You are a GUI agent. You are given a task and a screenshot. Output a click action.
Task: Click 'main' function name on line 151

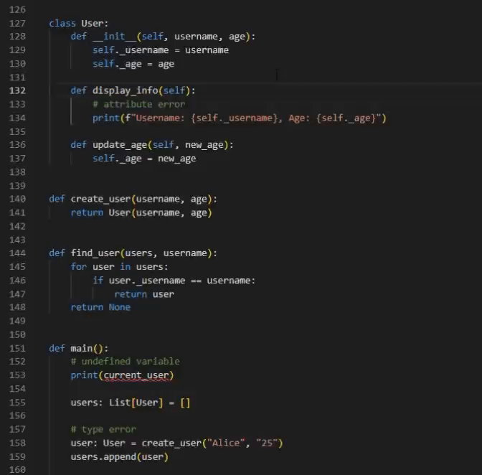[82, 348]
